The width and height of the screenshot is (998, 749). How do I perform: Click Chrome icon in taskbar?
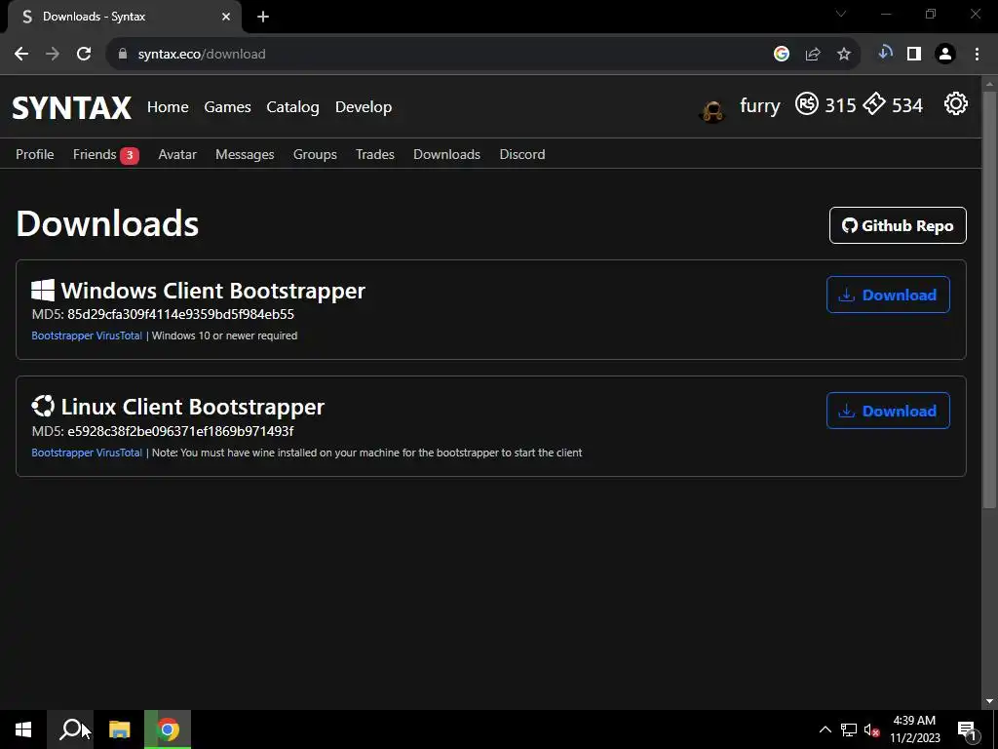pos(168,729)
